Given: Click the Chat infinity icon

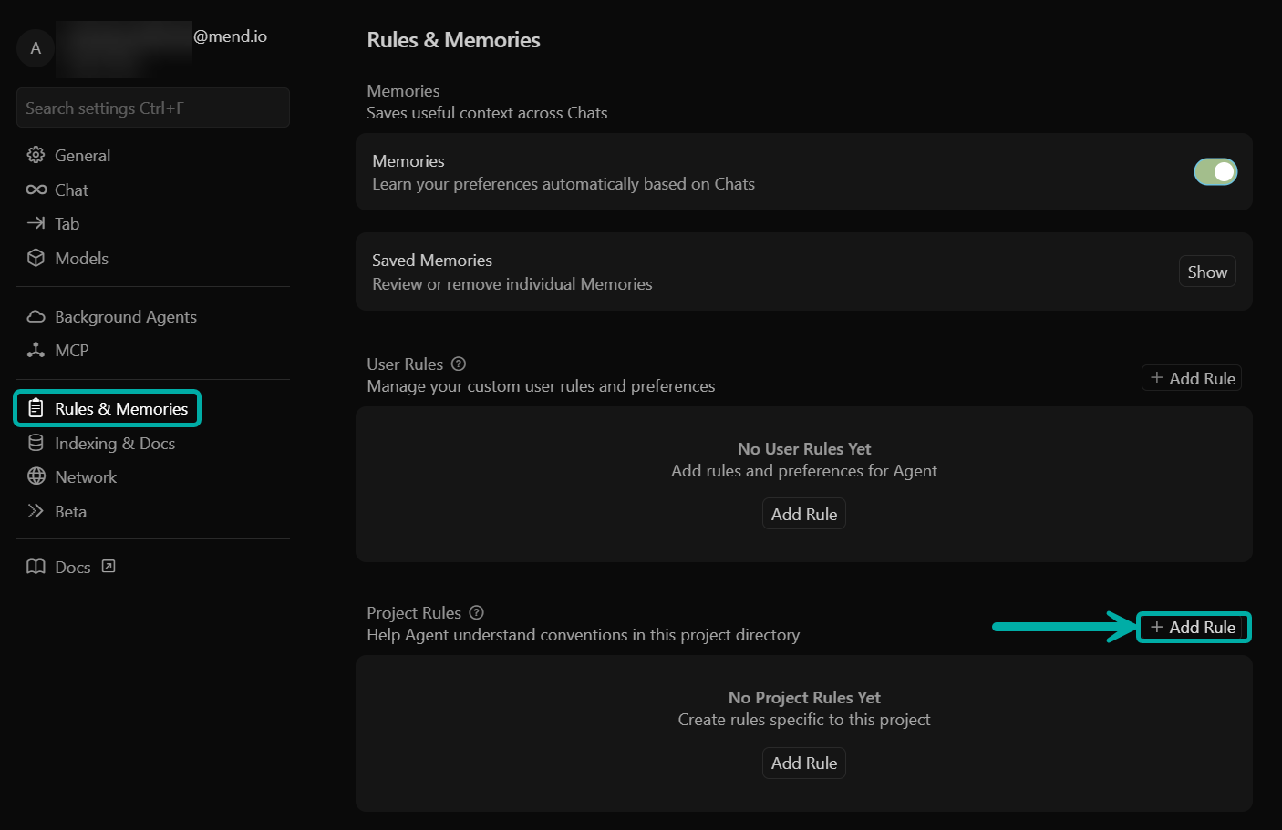Looking at the screenshot, I should coord(36,190).
